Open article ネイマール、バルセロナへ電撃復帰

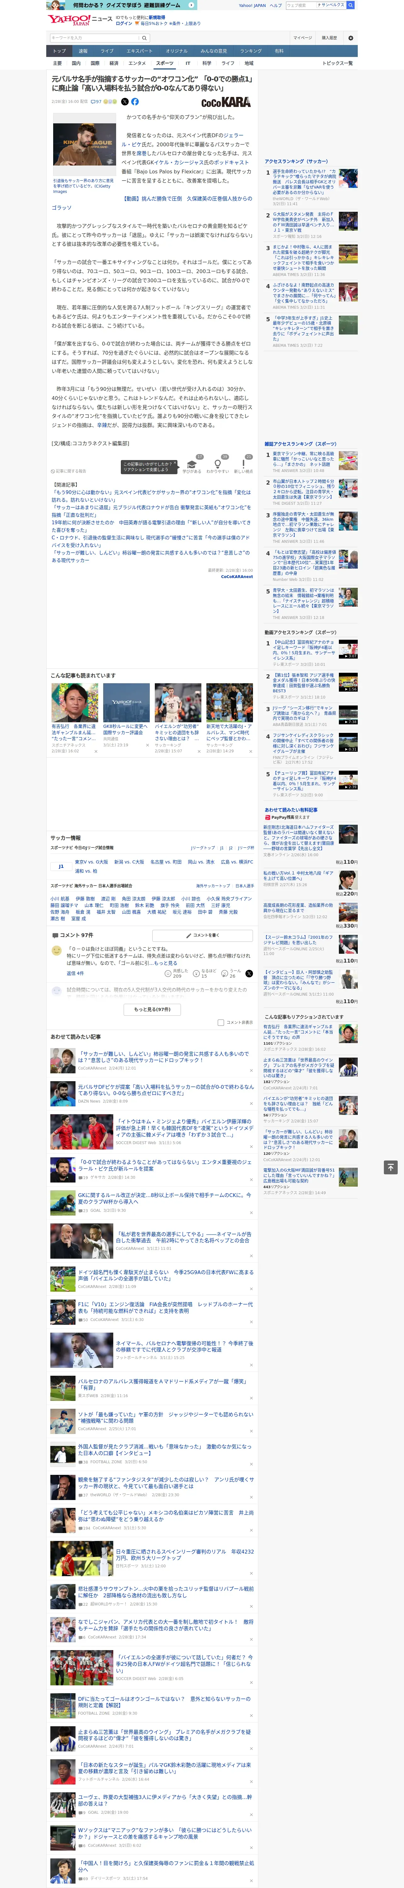184,1346
